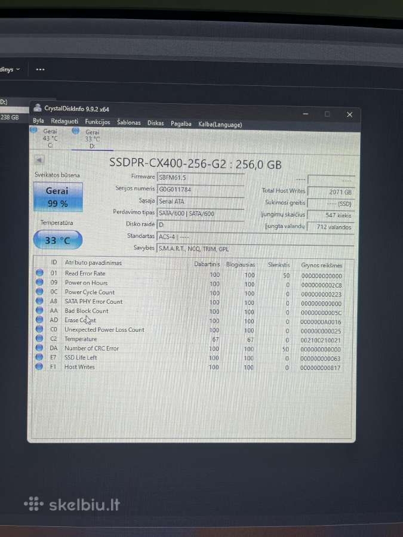The image size is (403, 537).
Task: Open the Šablonas menu
Action: coord(129,122)
